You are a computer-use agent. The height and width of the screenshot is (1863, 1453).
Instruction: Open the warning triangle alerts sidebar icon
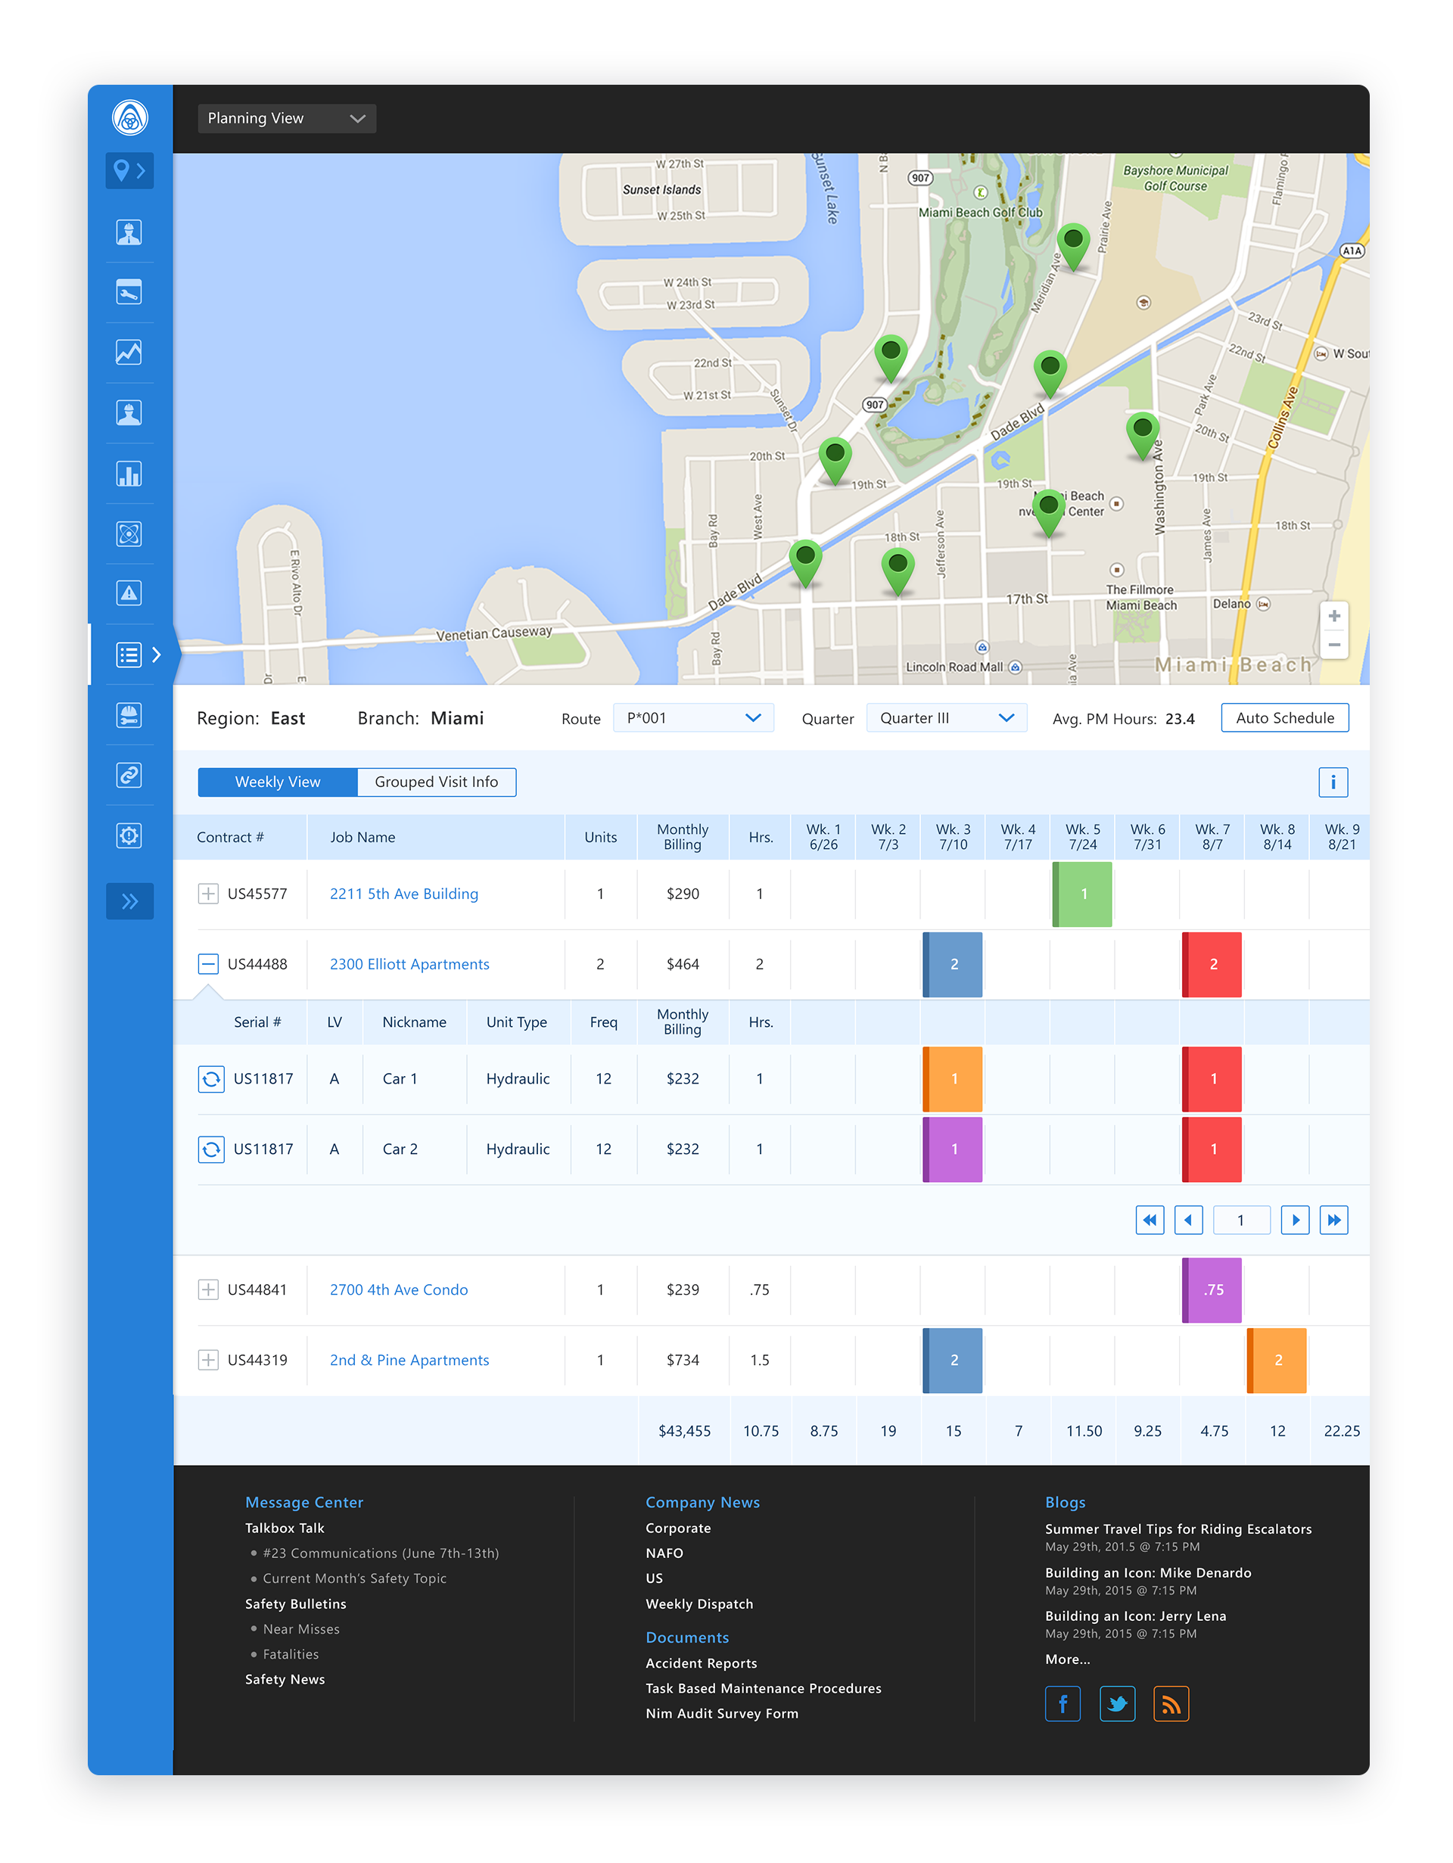[x=129, y=594]
